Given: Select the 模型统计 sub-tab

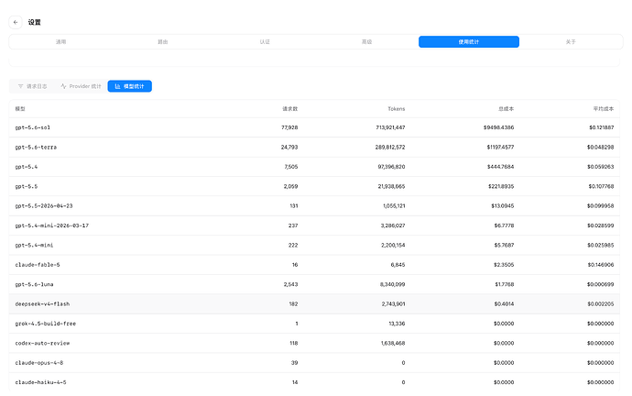Looking at the screenshot, I should click(130, 86).
